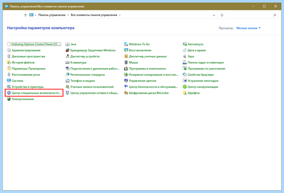Open Администрирование link
The height and width of the screenshot is (193, 284).
tap(26, 50)
